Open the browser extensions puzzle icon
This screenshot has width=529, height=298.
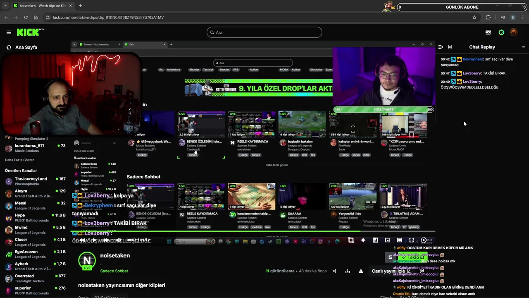tap(488, 17)
